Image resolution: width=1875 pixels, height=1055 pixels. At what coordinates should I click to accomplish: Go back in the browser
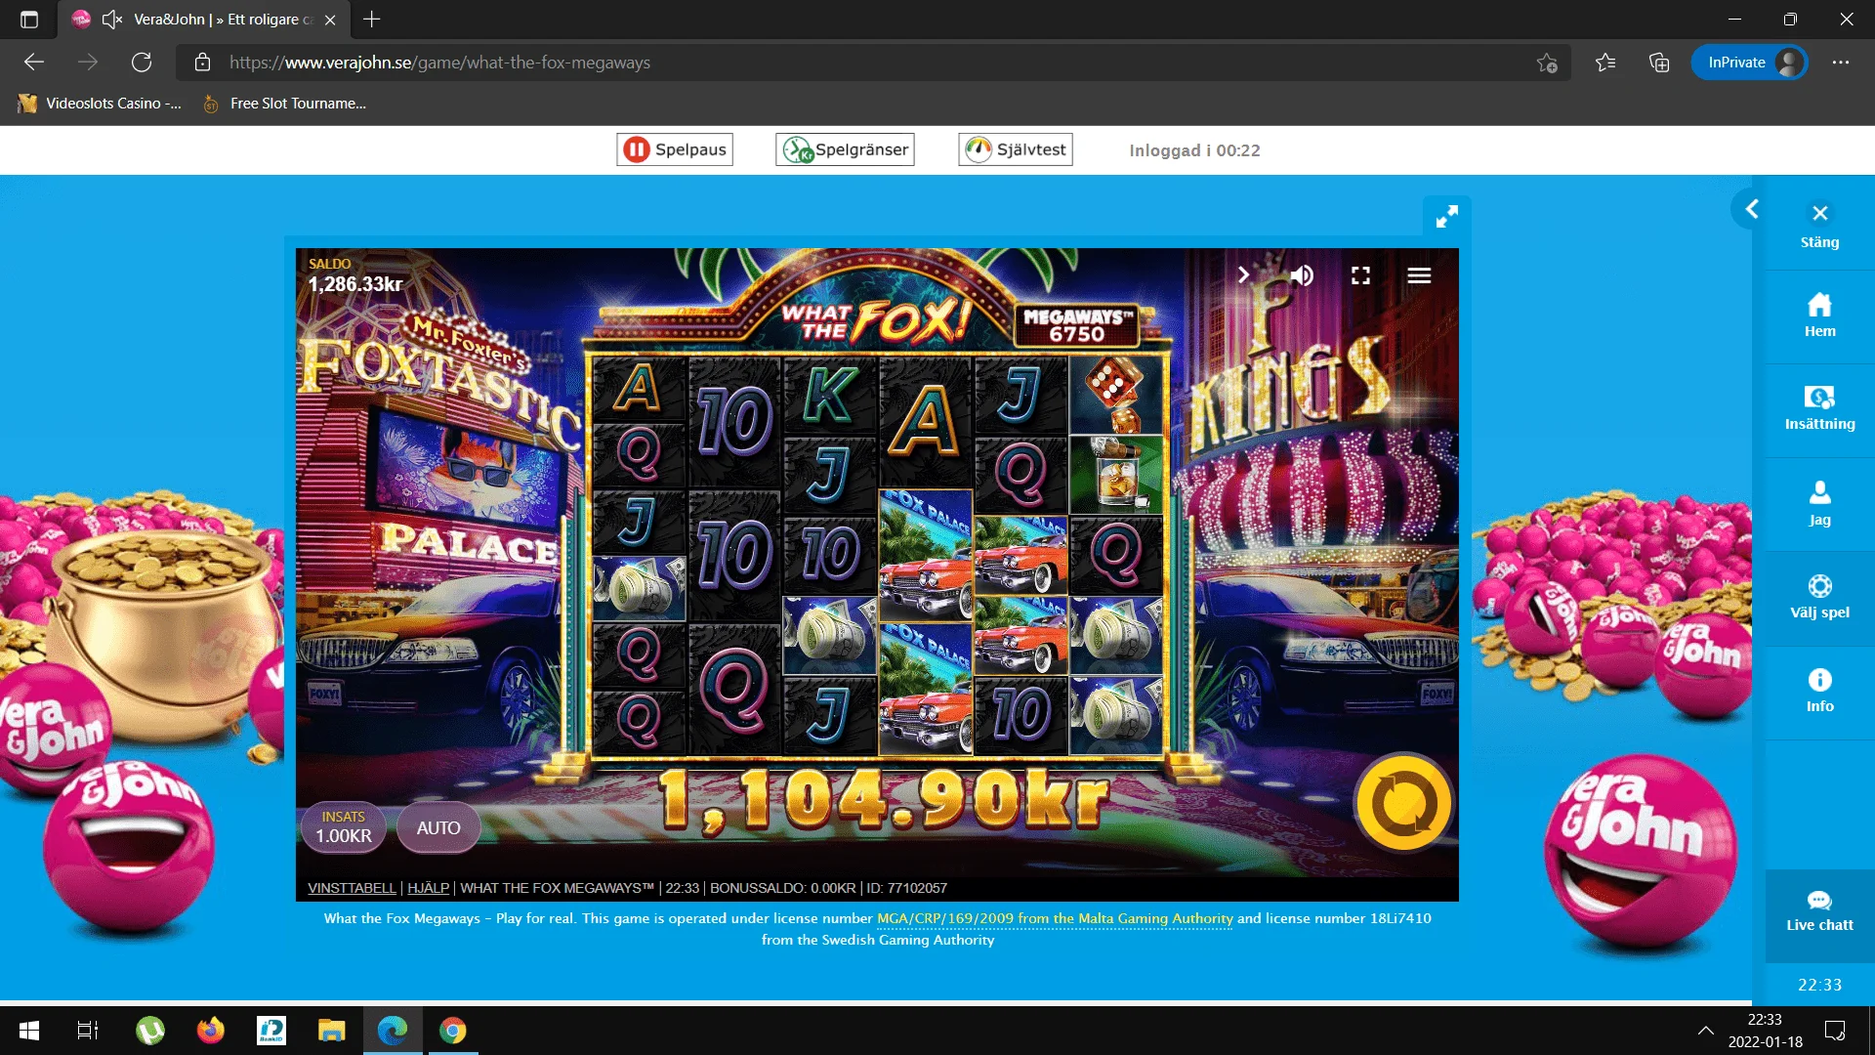pyautogui.click(x=34, y=63)
